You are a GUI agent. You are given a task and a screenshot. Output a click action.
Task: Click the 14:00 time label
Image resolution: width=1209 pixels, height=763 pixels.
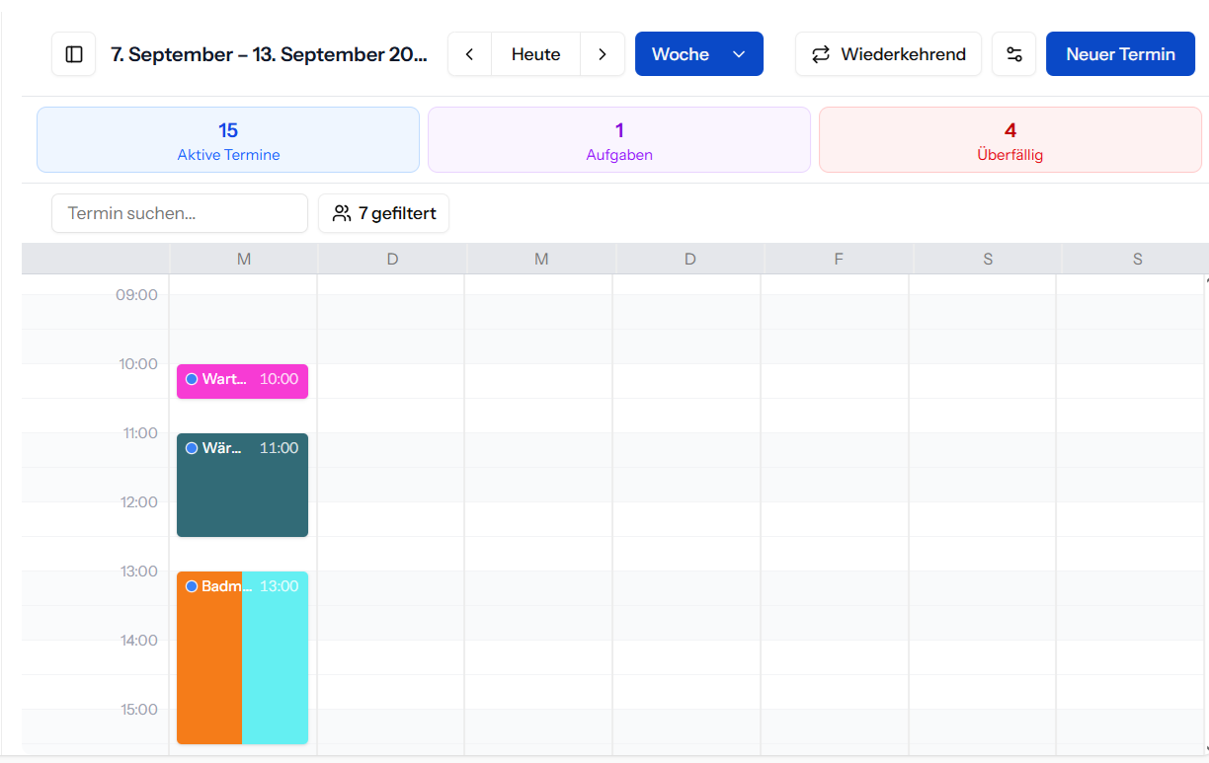click(137, 640)
